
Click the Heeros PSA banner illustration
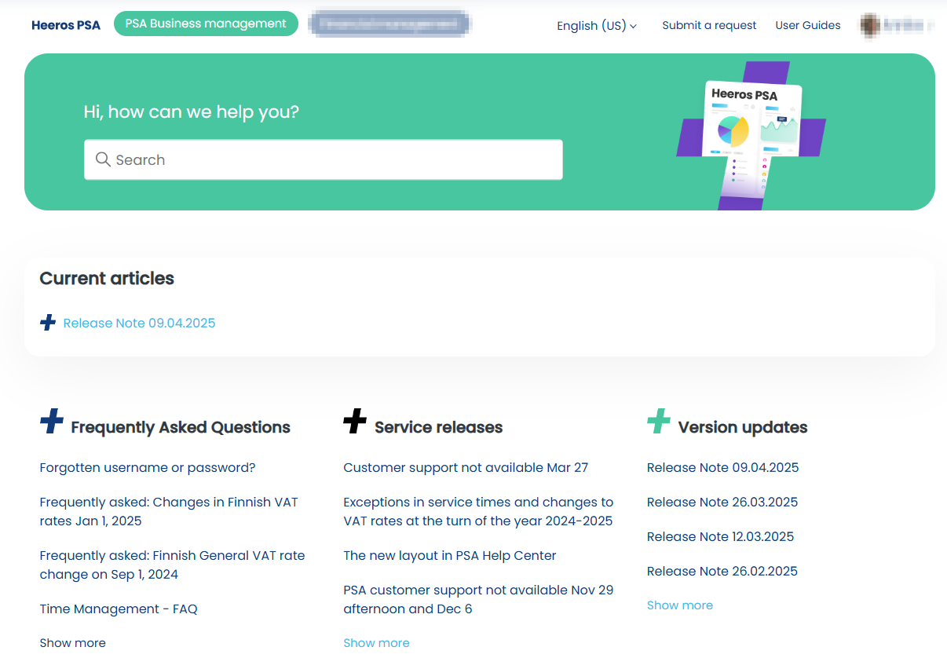click(x=751, y=135)
